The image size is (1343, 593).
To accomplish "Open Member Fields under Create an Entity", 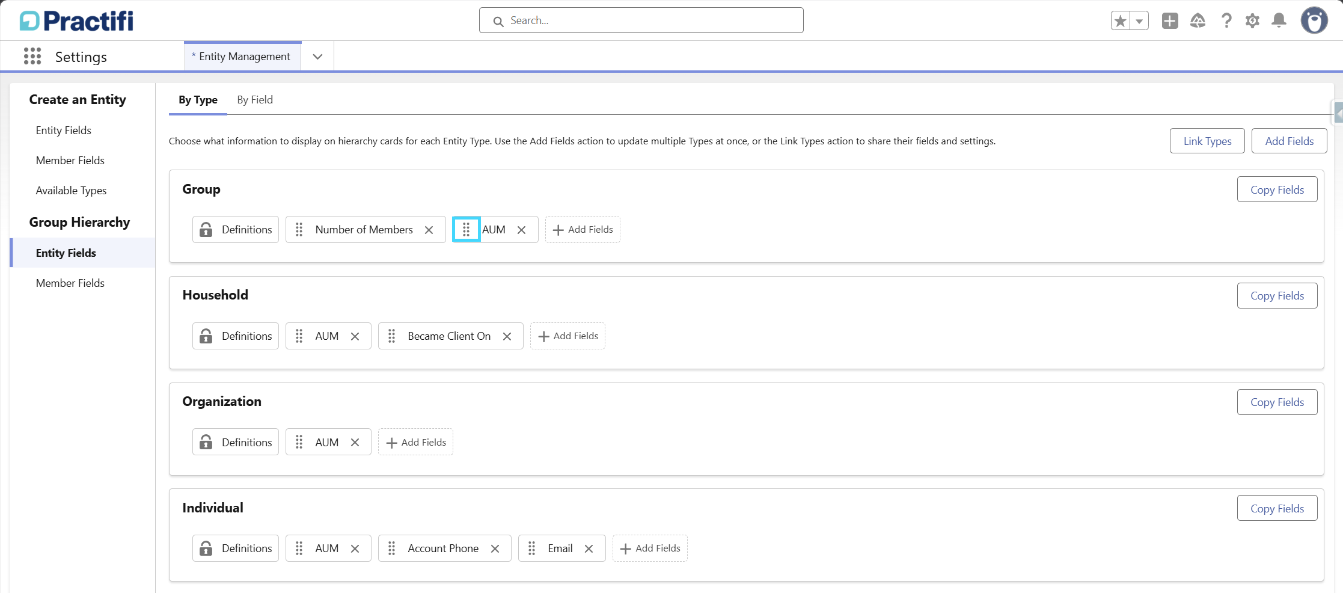I will point(70,161).
